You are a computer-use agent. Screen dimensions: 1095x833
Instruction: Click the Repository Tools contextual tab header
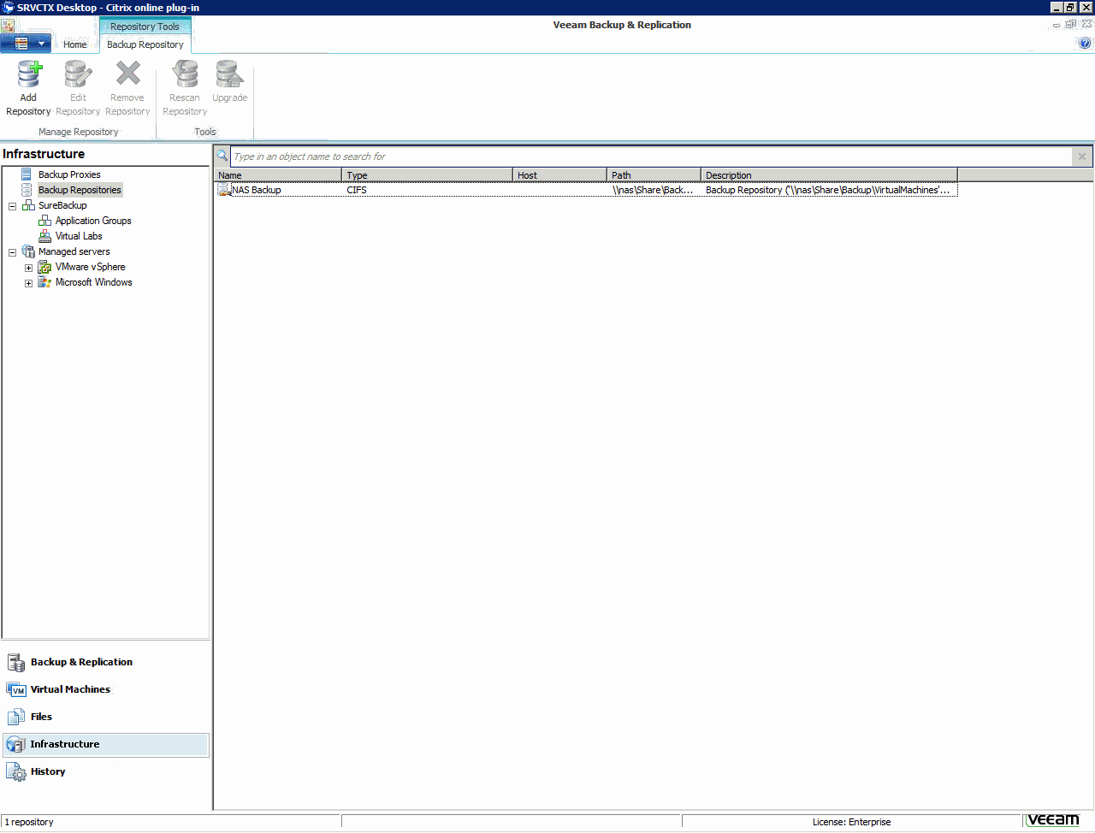(x=145, y=27)
